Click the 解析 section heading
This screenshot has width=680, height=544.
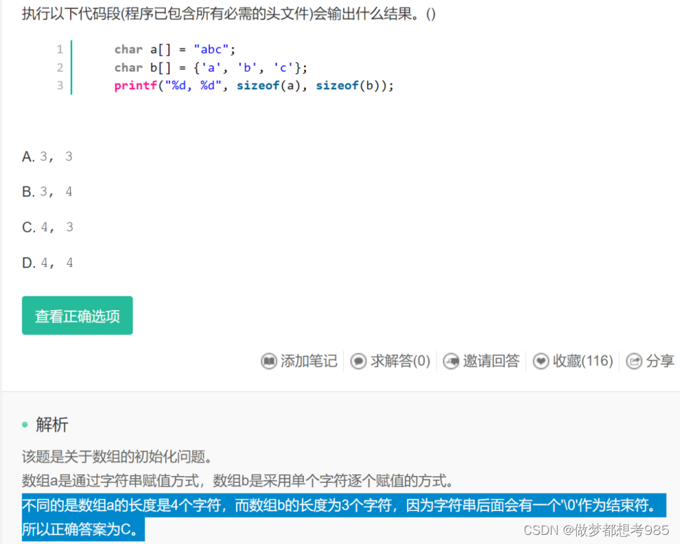pyautogui.click(x=52, y=424)
